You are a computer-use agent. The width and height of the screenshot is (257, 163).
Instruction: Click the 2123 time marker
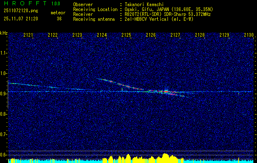(x=77, y=35)
